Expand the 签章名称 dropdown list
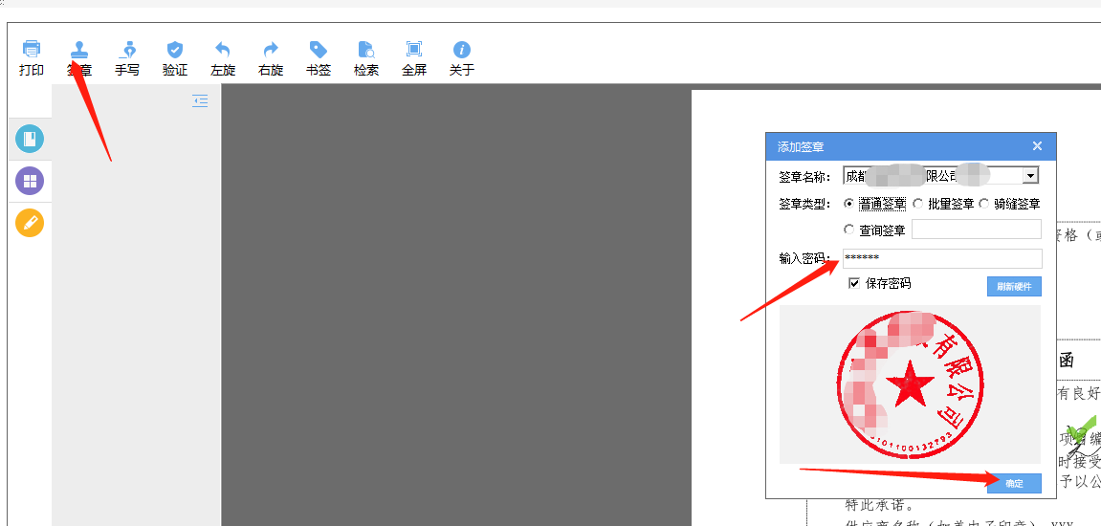 [1030, 176]
